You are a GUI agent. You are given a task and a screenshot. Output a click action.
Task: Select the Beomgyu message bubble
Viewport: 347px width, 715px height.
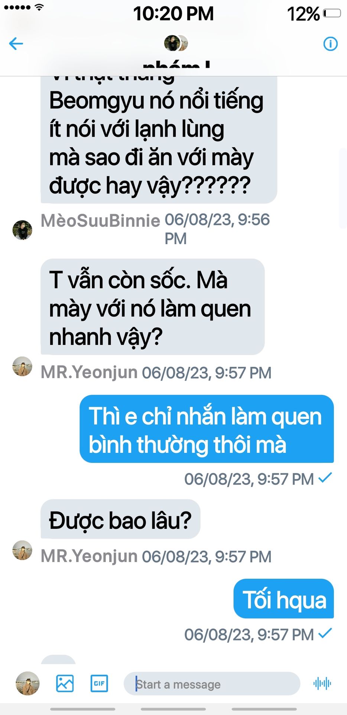[x=159, y=140]
